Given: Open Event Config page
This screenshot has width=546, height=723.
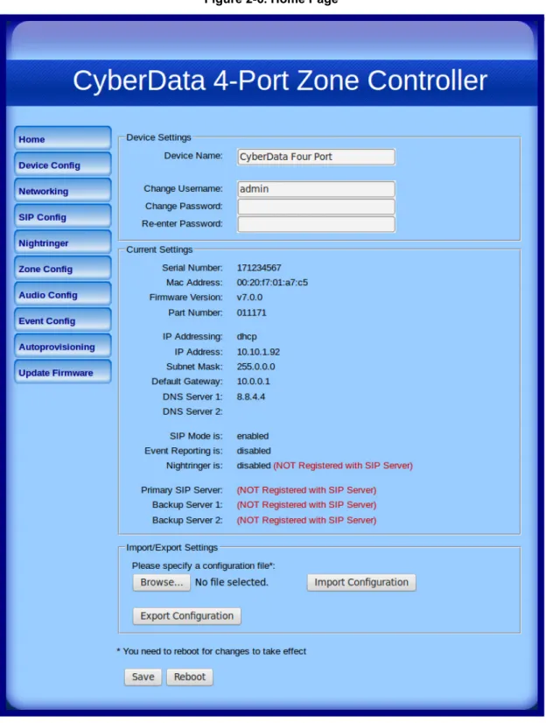Looking at the screenshot, I should pos(63,319).
